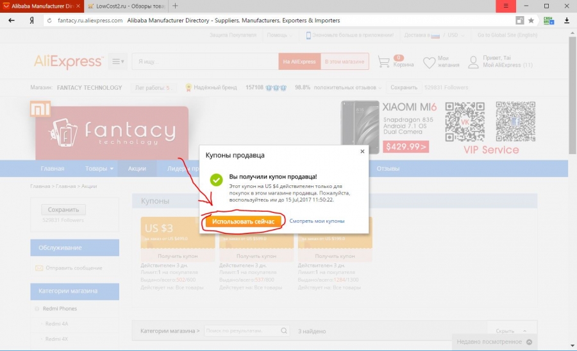Click the Yandex home icon
Viewport: 577px width, 351px height.
tap(32, 21)
